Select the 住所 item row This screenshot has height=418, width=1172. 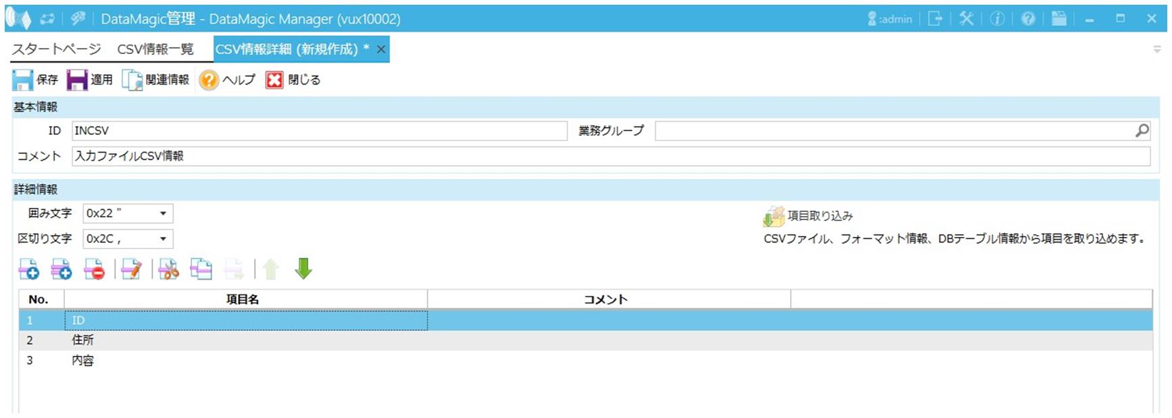coord(585,340)
